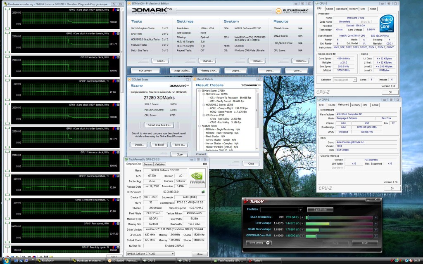Close the GPU0 Memory clock graph
The image size is (423, 264).
pyautogui.click(x=118, y=57)
